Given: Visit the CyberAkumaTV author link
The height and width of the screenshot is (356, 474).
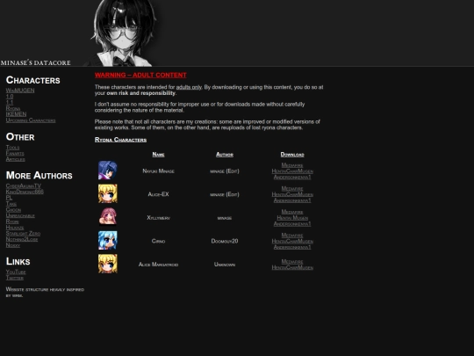Looking at the screenshot, I should 24,185.
